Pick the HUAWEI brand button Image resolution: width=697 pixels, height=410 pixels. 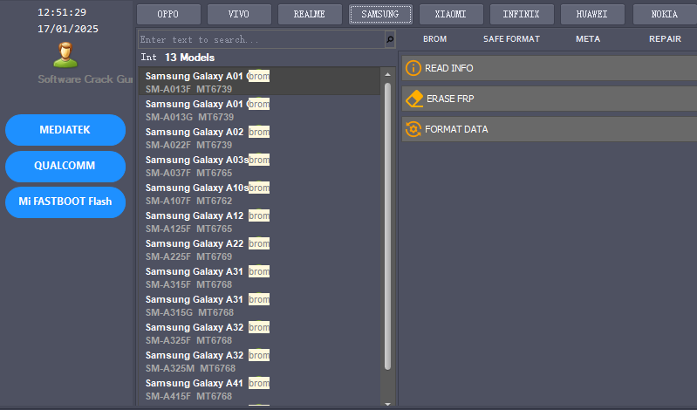pyautogui.click(x=592, y=14)
